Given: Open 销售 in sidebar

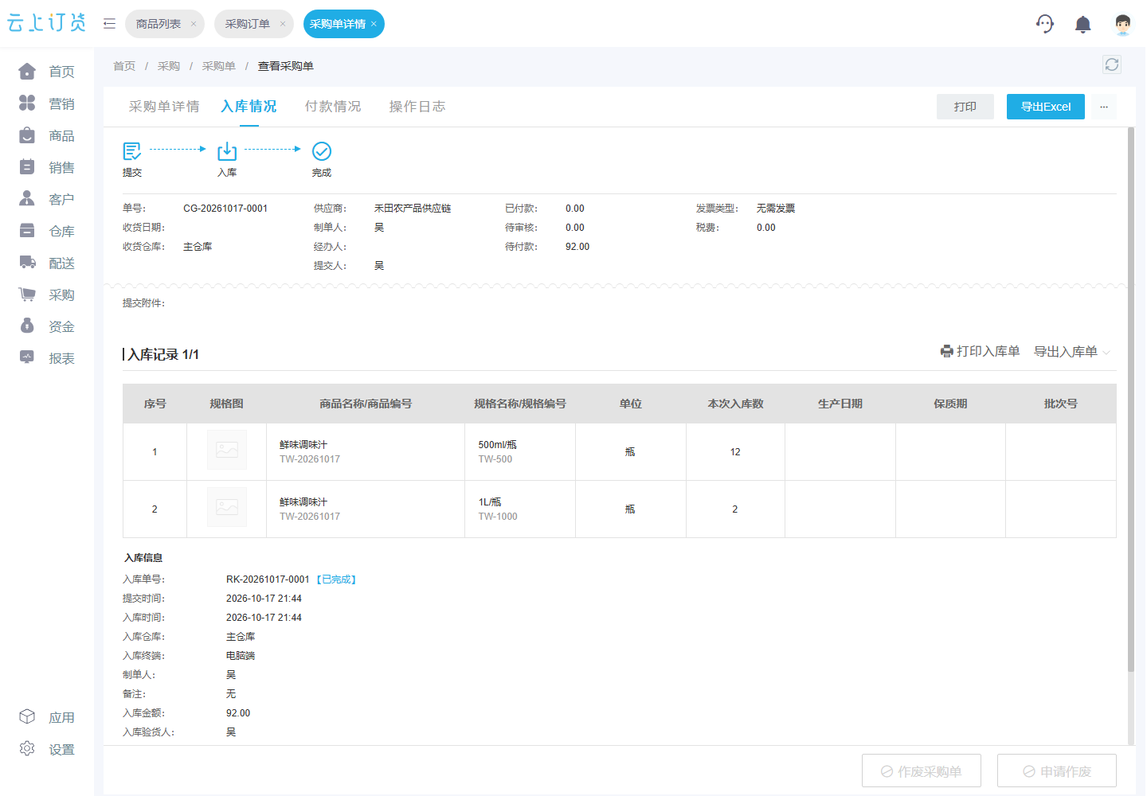Looking at the screenshot, I should click(47, 167).
